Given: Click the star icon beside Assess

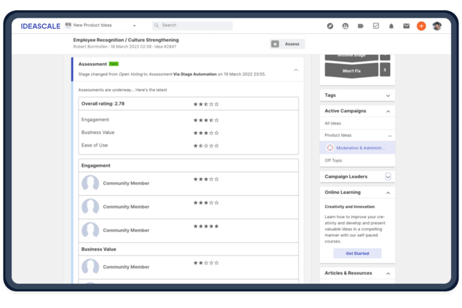Looking at the screenshot, I should [x=275, y=44].
